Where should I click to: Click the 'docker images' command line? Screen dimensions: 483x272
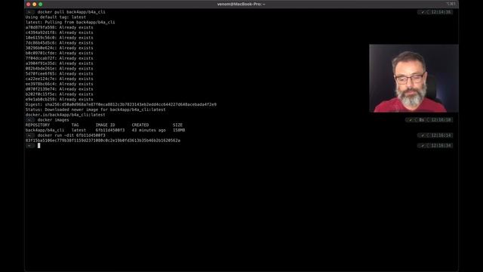pos(54,120)
